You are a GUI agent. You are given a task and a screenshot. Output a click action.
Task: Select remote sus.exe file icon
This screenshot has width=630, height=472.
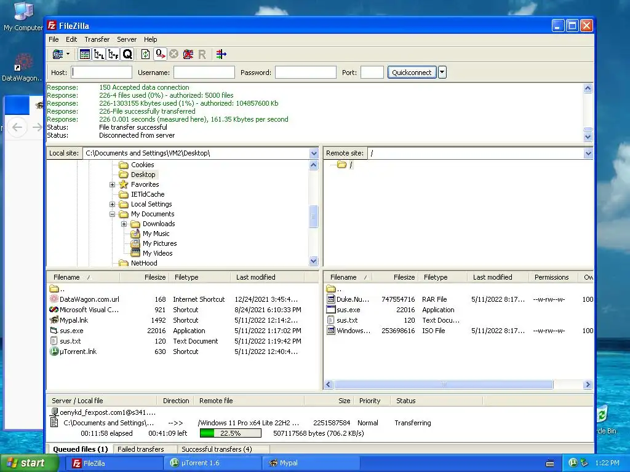(330, 310)
